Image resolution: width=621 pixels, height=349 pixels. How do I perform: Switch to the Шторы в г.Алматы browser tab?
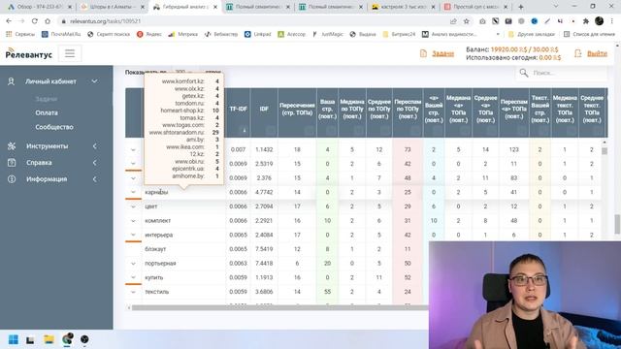[112, 7]
